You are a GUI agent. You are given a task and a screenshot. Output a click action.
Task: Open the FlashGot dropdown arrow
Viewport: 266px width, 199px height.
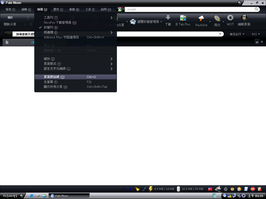point(210,22)
